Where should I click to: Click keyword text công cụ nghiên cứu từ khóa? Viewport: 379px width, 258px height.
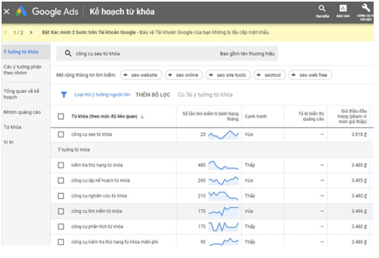point(99,196)
